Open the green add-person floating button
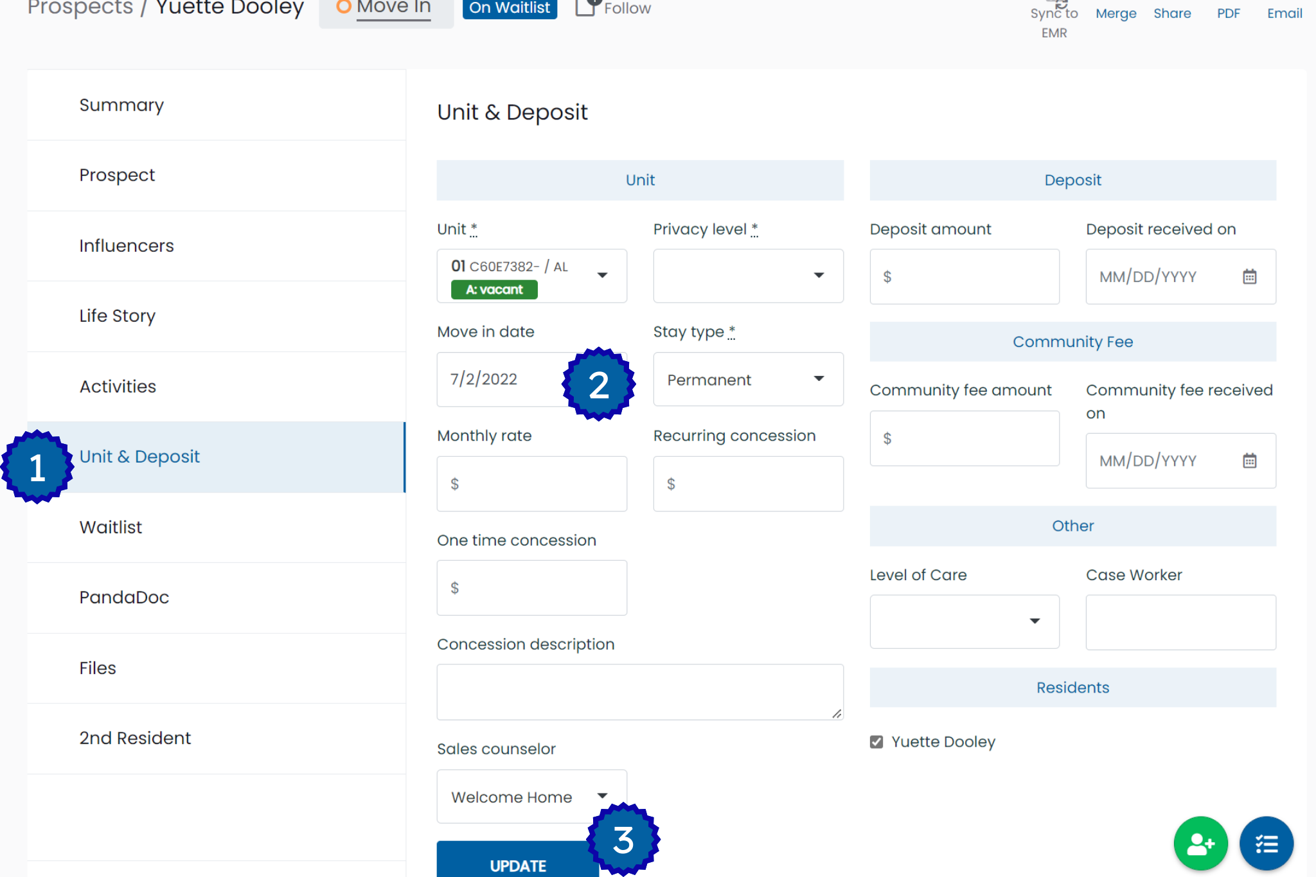The image size is (1316, 877). pos(1200,843)
